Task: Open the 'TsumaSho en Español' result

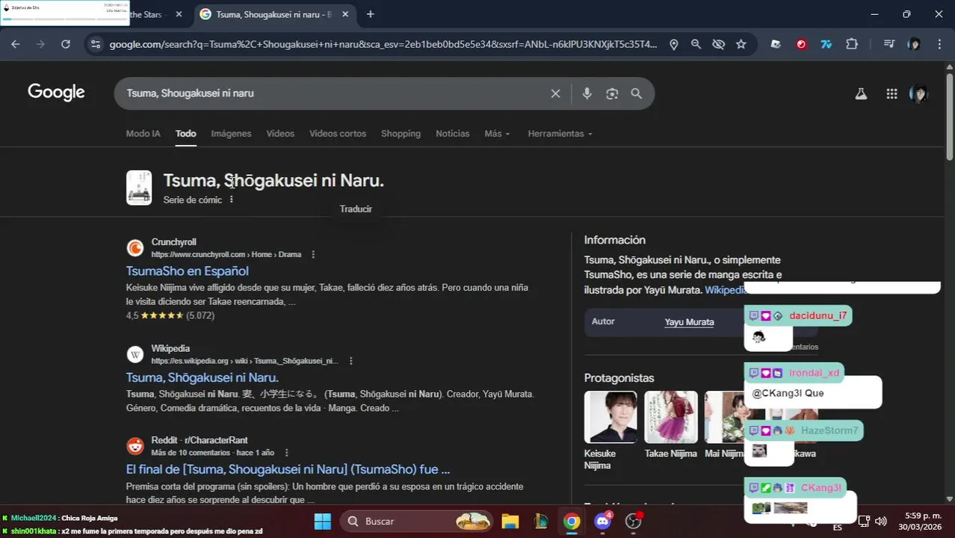Action: pos(188,271)
